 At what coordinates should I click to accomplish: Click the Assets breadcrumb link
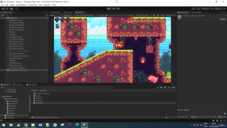click(34, 90)
